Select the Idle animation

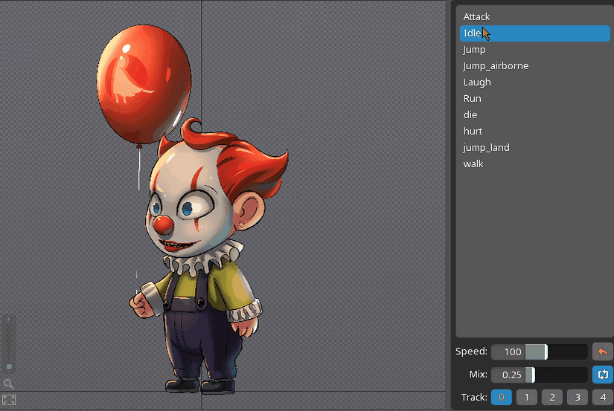534,33
